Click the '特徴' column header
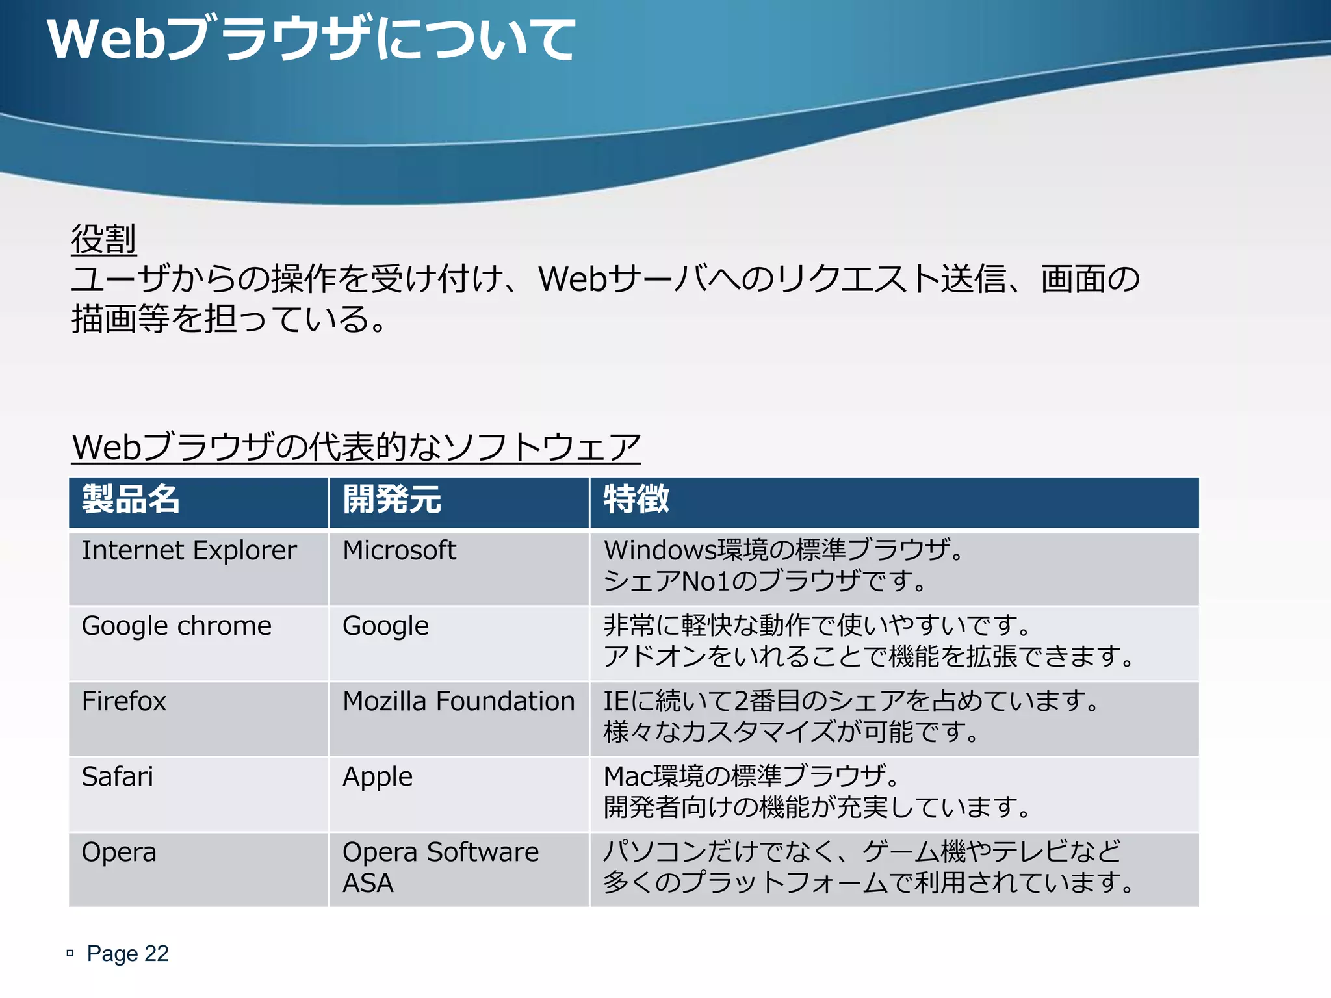The height and width of the screenshot is (998, 1331). tap(894, 502)
